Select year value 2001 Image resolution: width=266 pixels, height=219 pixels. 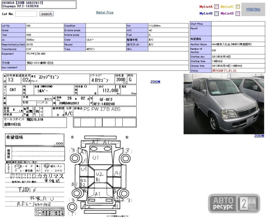click(x=28, y=35)
